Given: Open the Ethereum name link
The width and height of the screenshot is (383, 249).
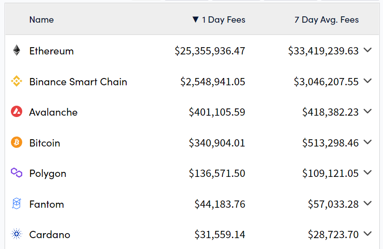Looking at the screenshot, I should [52, 51].
